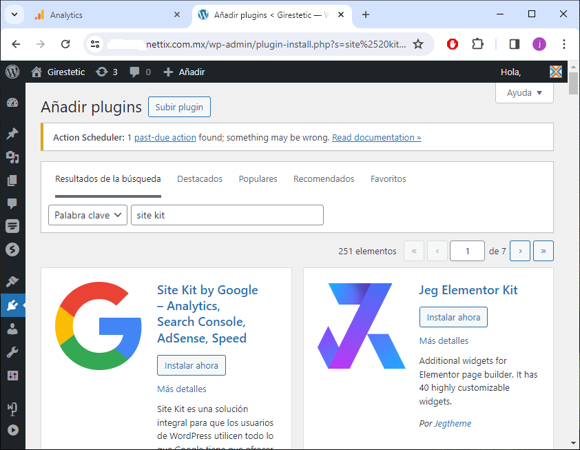The width and height of the screenshot is (580, 450).
Task: Click the page scrollbar on the right
Action: [573, 262]
